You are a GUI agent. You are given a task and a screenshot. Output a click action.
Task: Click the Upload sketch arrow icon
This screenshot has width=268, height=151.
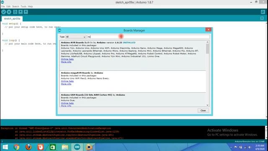[x=9, y=12]
